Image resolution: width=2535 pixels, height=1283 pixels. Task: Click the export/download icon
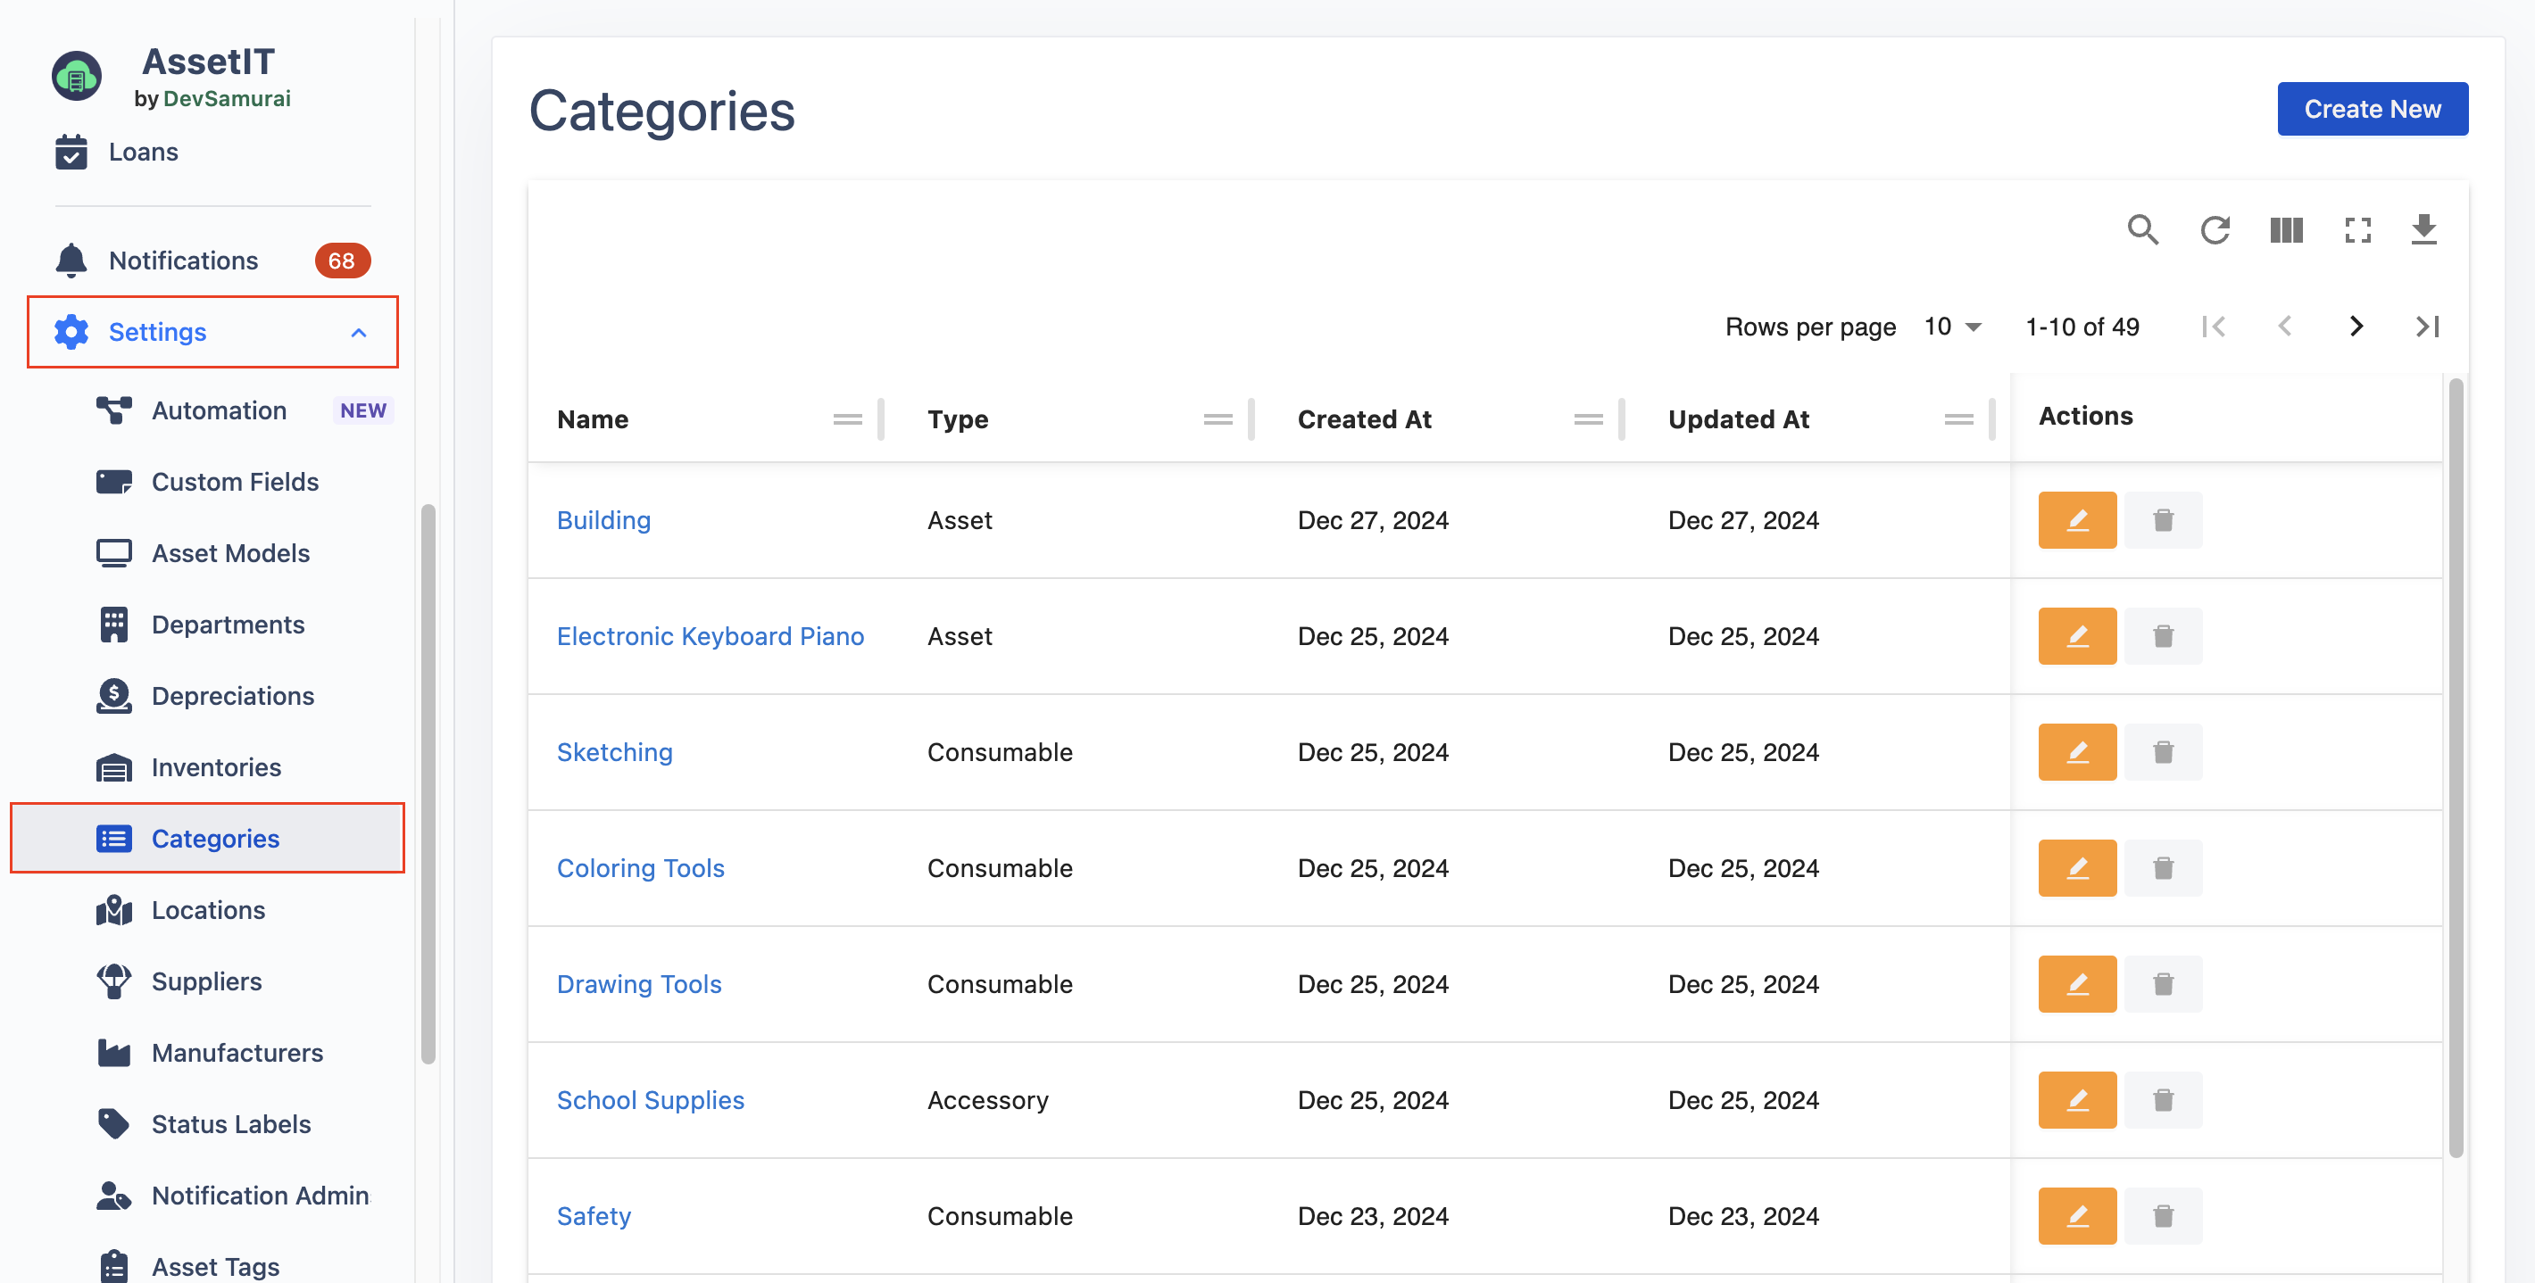2423,229
